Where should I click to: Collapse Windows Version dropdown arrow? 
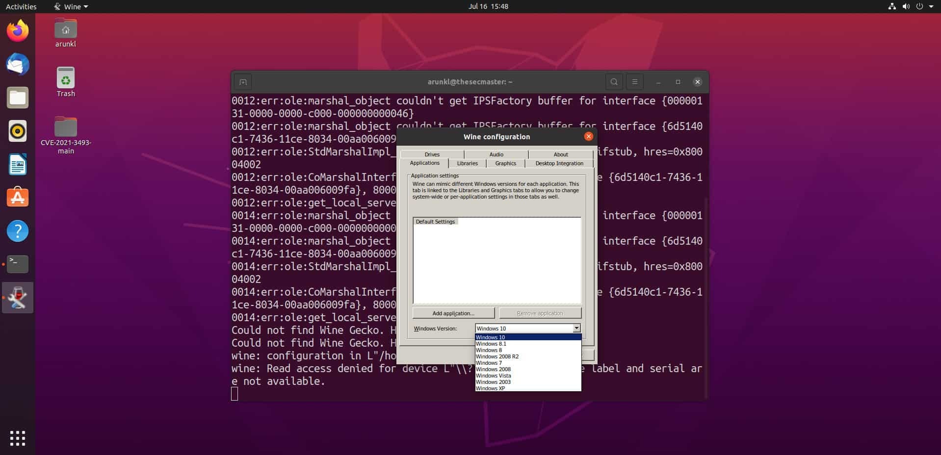tap(576, 329)
